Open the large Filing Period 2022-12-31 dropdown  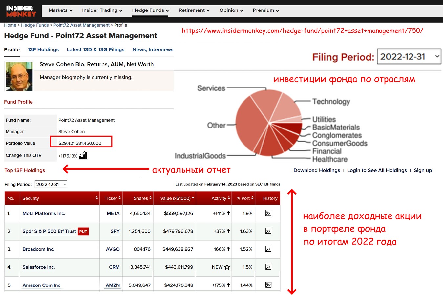pyautogui.click(x=409, y=57)
